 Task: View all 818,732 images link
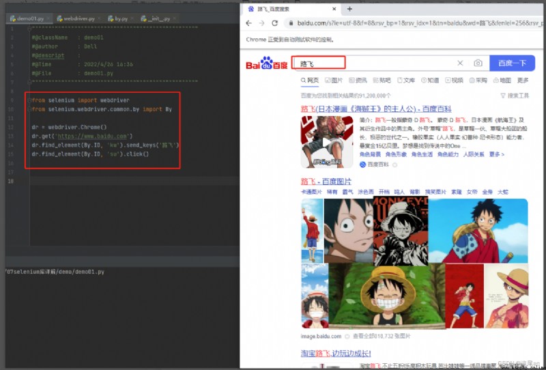coord(382,337)
